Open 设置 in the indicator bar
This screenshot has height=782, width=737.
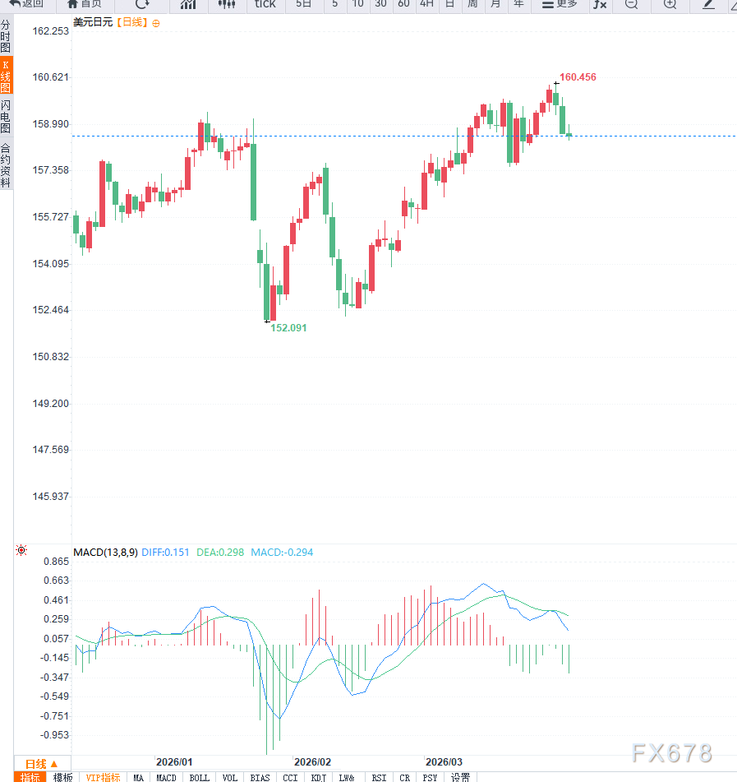click(460, 778)
